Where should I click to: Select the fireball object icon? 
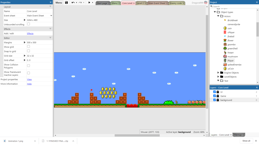point(225,36)
